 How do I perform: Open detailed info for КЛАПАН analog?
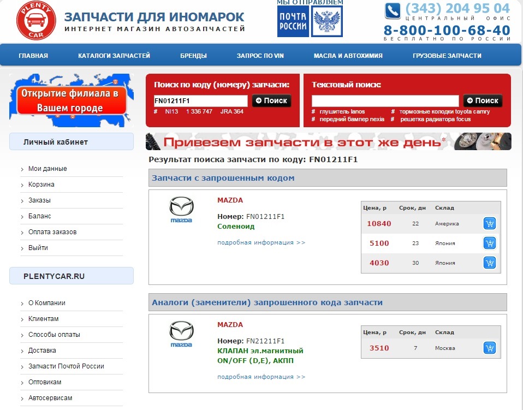click(x=261, y=377)
